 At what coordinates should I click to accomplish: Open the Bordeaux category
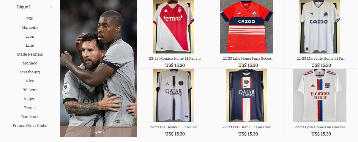(x=30, y=116)
